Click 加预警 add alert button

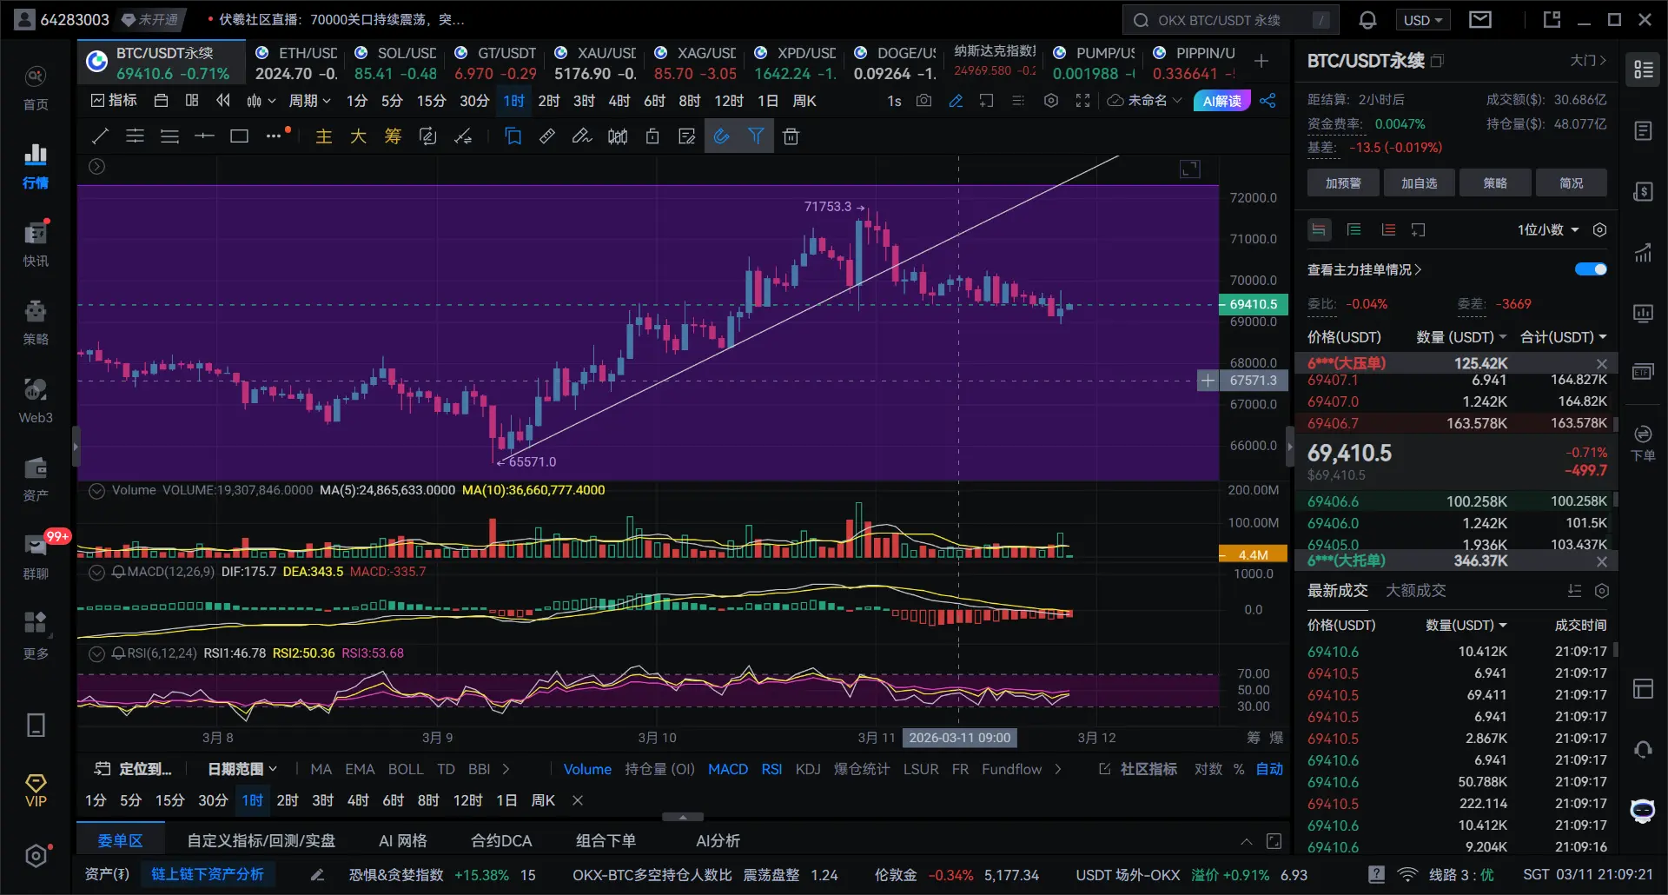click(x=1343, y=183)
